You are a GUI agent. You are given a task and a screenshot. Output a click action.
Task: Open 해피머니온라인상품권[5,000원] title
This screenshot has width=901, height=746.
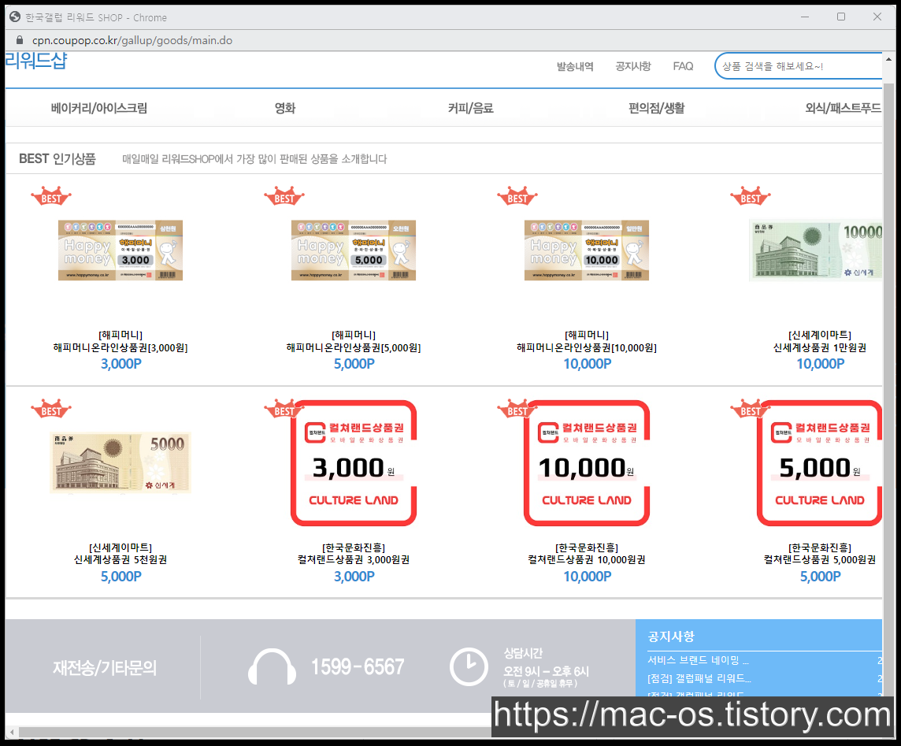click(354, 347)
